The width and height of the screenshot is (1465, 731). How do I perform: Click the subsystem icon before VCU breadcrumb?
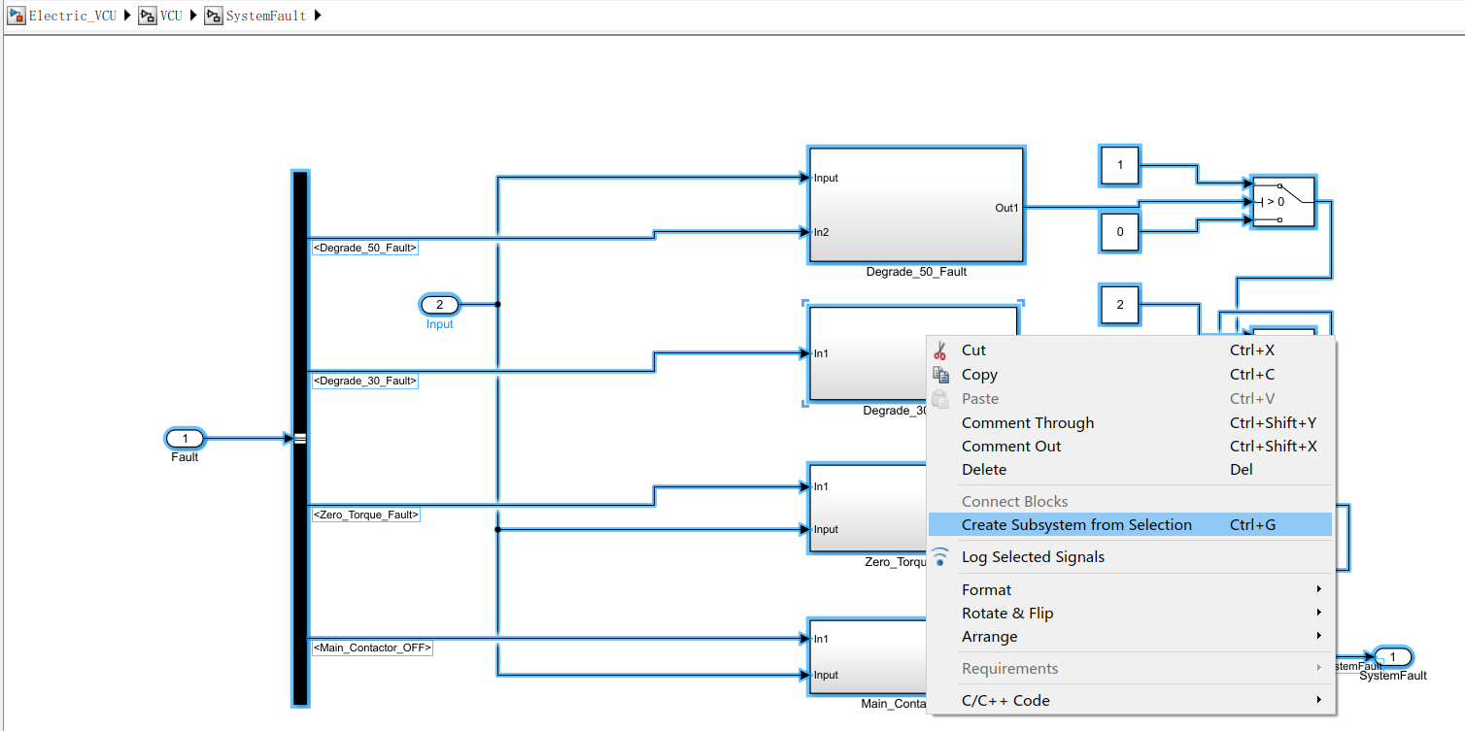coord(147,16)
